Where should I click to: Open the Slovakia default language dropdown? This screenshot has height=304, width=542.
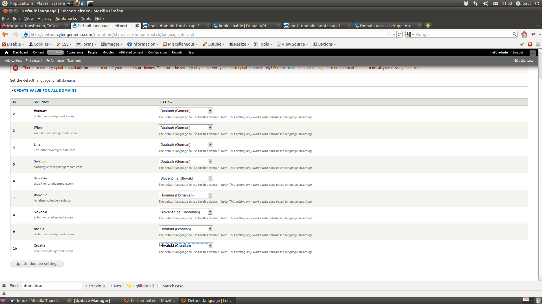pos(185,178)
